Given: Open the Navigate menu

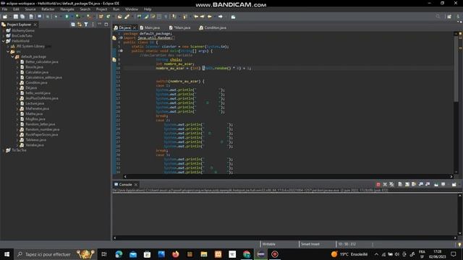Looking at the screenshot, I should [x=67, y=9].
